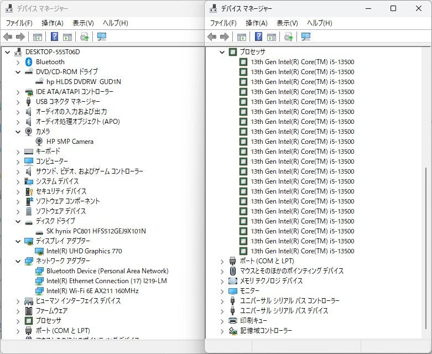Click the 印刷キュー printer icon
Viewport: 432px width, 354px height.
point(233,320)
